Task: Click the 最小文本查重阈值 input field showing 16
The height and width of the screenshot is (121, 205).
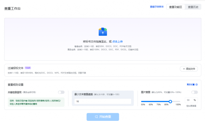Action: click(x=103, y=101)
